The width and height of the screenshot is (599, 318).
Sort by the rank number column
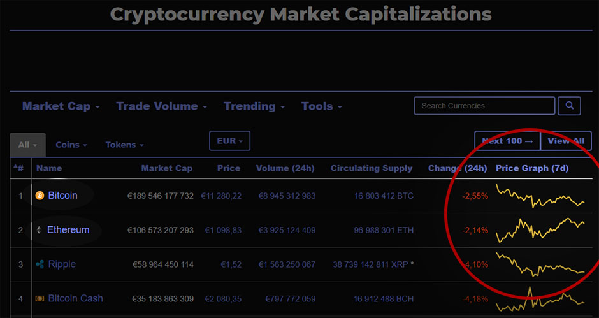pos(19,168)
